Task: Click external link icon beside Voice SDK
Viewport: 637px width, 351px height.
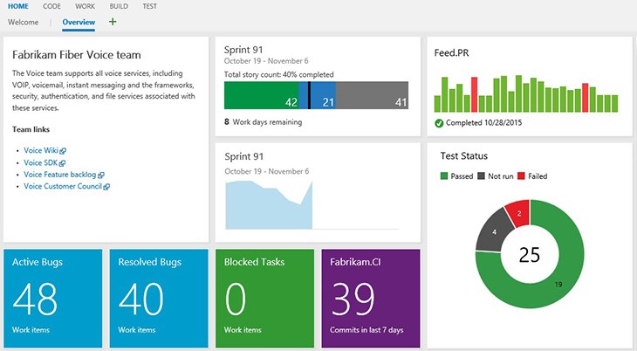Action: click(x=62, y=163)
